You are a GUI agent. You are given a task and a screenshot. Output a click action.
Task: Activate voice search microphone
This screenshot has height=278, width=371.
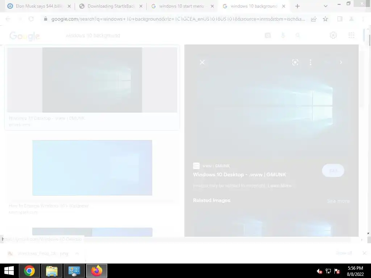pos(283,35)
